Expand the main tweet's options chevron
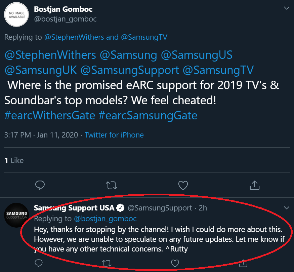Viewport: 294px width, 272px height. click(286, 8)
